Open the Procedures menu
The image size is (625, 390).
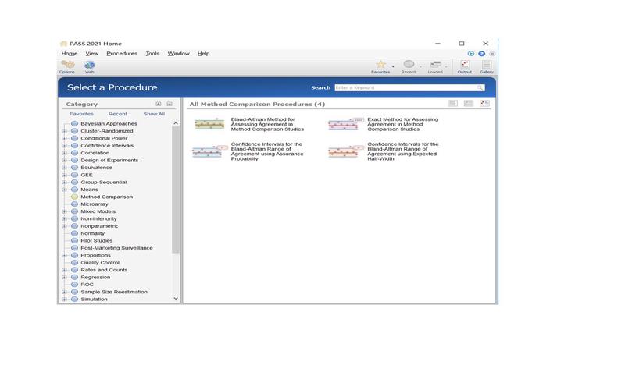122,53
